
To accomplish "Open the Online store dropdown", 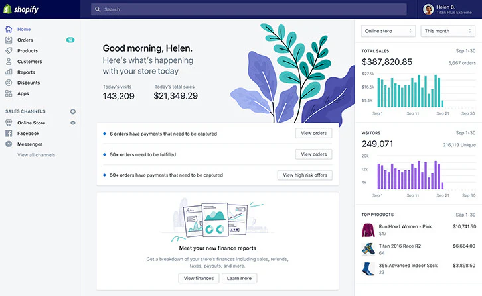I will 389,30.
